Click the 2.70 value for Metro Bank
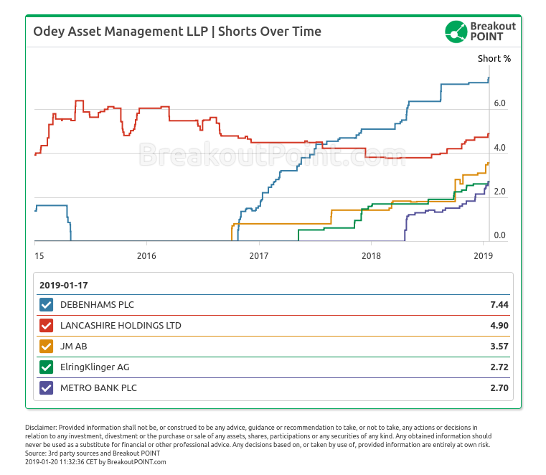The image size is (546, 475). click(499, 388)
